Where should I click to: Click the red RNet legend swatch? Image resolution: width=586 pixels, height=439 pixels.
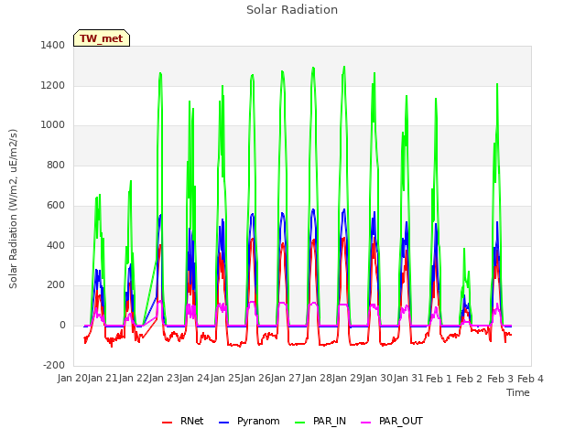tap(167, 423)
